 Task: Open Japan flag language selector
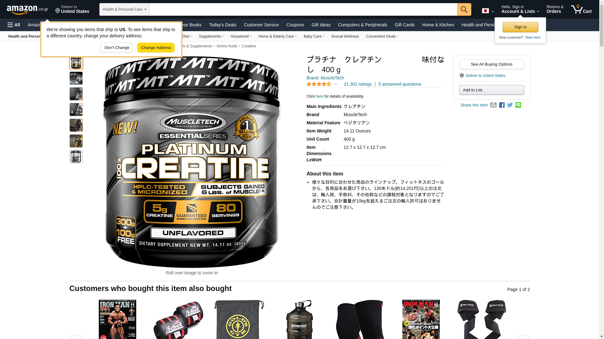[x=488, y=11]
